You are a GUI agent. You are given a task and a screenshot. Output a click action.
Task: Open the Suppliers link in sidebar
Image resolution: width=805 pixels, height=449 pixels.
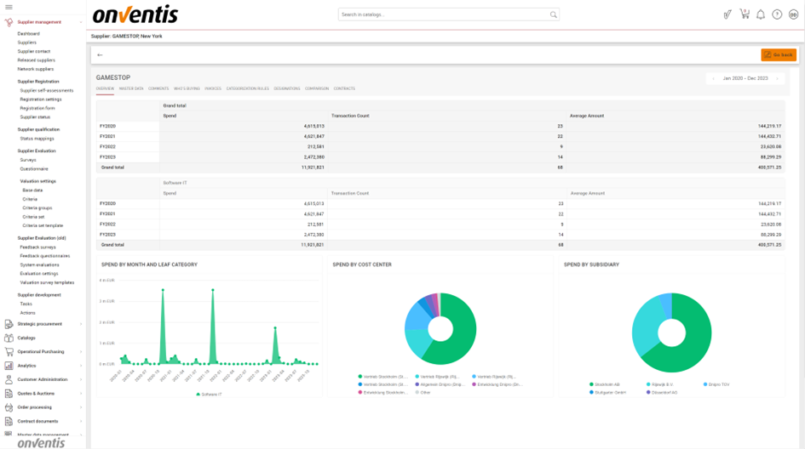pyautogui.click(x=27, y=43)
